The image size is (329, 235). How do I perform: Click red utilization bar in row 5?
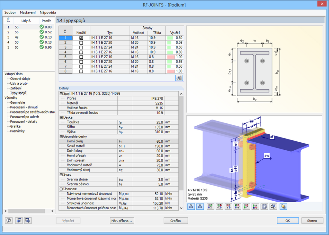171,57
